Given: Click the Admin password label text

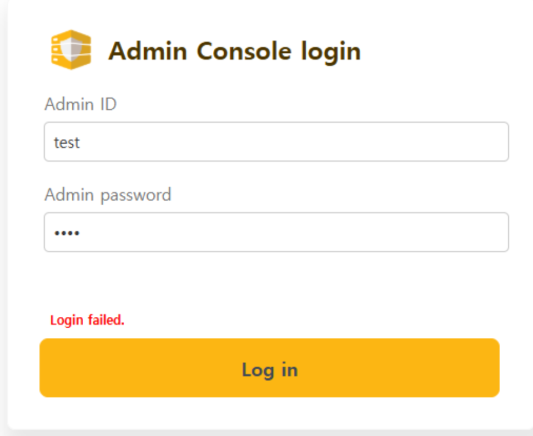Looking at the screenshot, I should point(108,195).
